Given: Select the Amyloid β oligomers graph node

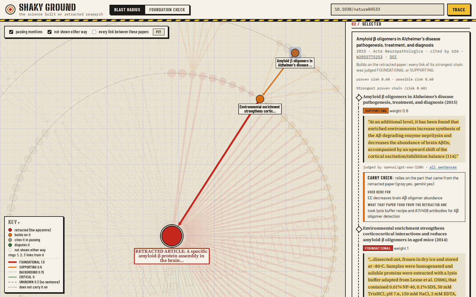Looking at the screenshot, I should click(295, 53).
